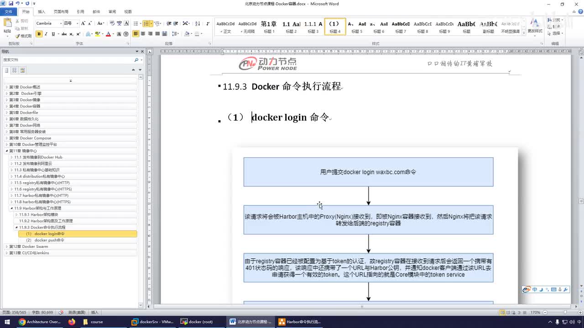Toggle Bold formatting
This screenshot has height=328, width=584.
pos(39,34)
